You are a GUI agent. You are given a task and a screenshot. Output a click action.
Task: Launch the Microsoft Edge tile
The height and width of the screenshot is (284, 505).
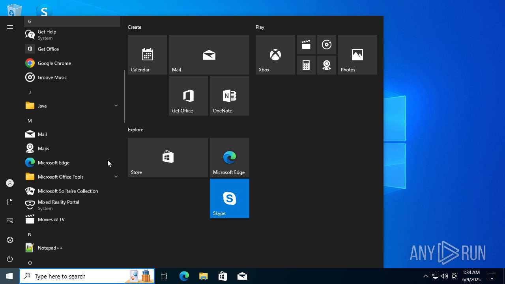[230, 157]
